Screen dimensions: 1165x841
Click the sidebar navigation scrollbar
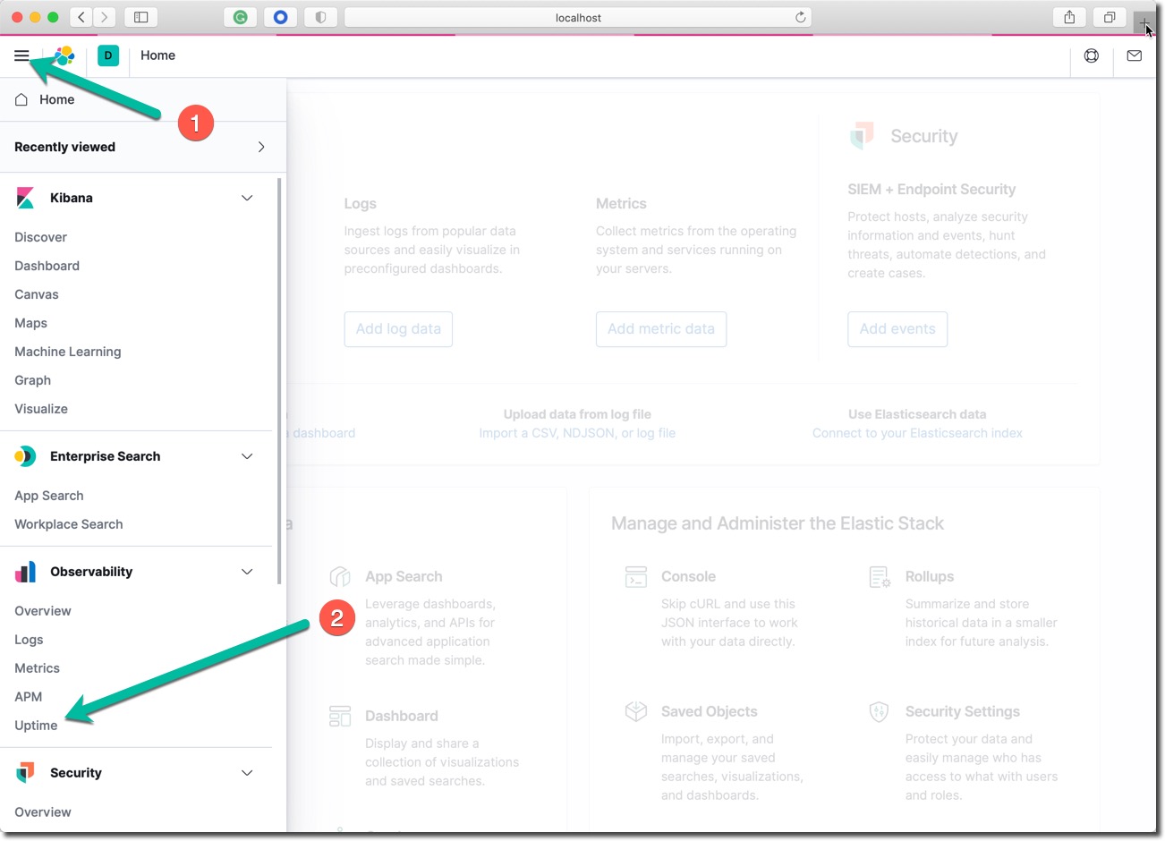click(279, 380)
